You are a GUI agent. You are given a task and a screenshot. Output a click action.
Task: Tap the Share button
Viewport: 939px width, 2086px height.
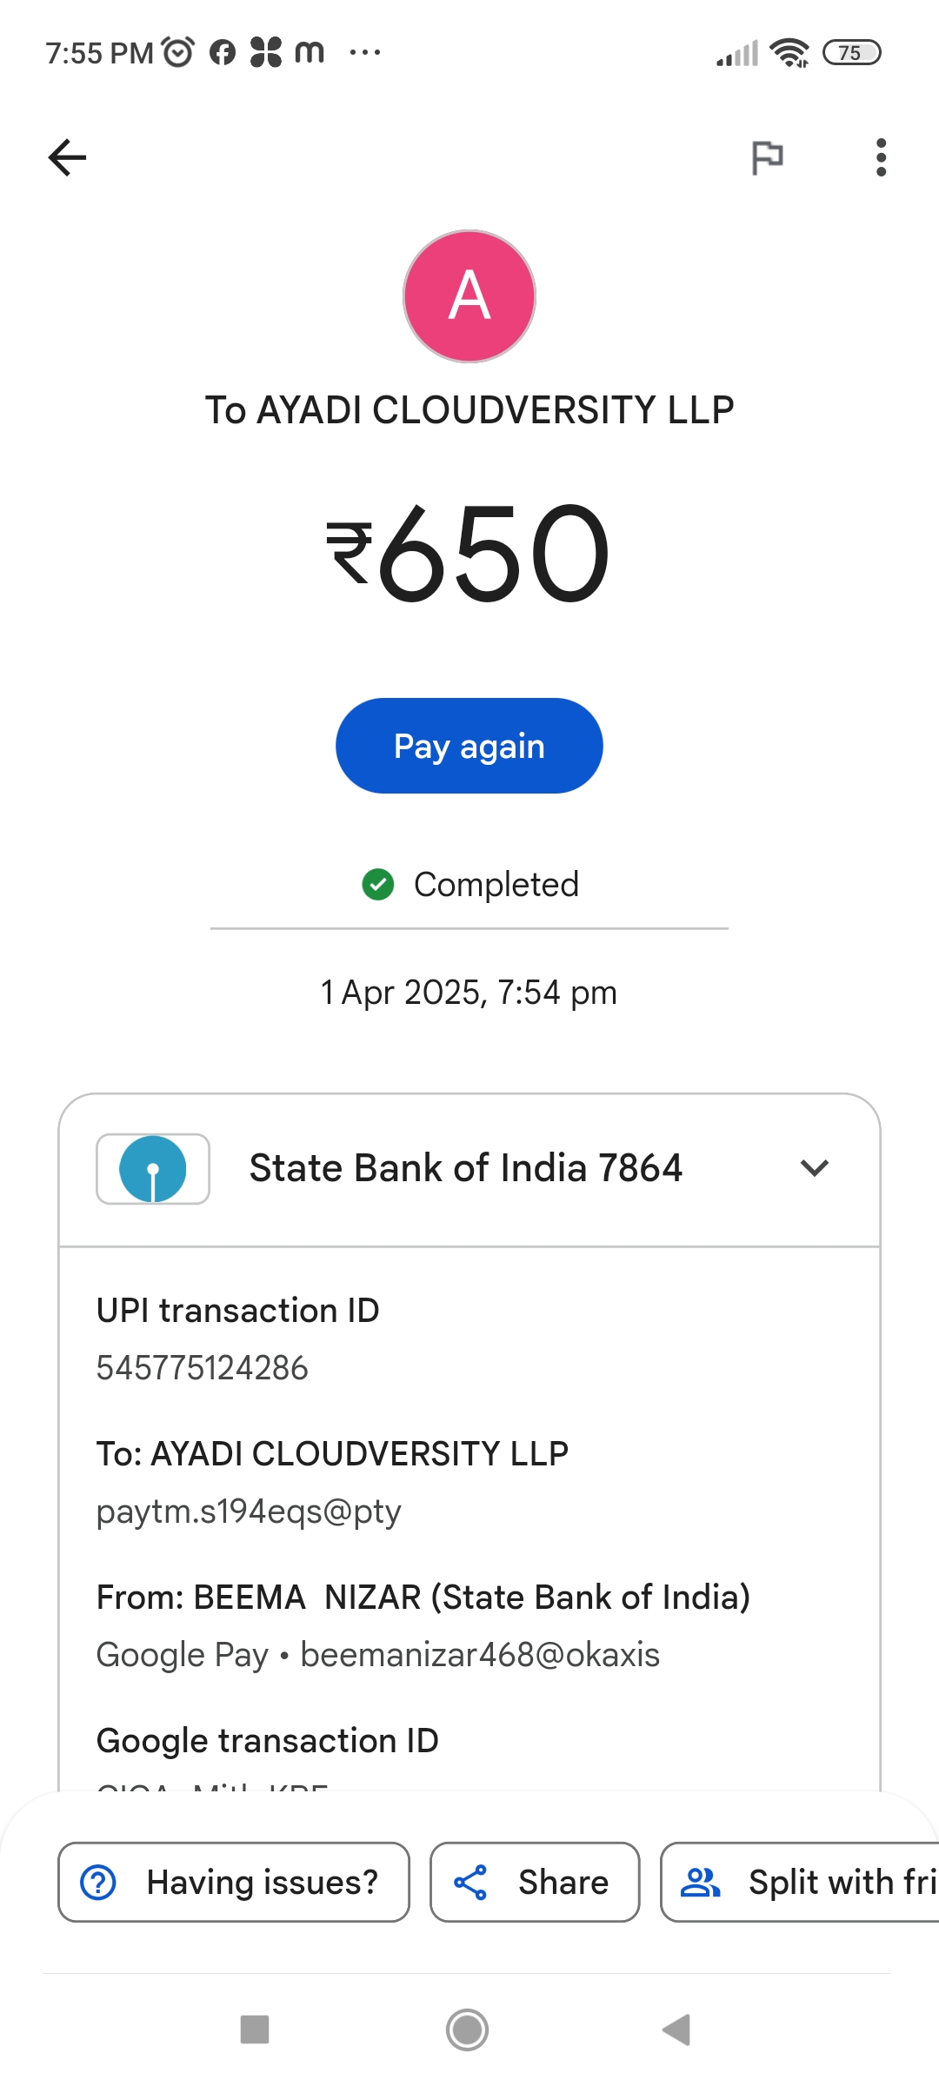point(535,1883)
